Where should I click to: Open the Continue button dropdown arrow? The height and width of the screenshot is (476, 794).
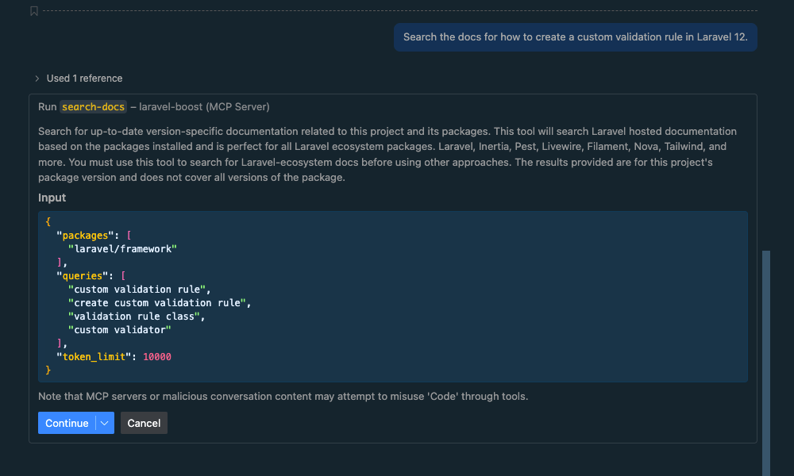click(x=103, y=423)
